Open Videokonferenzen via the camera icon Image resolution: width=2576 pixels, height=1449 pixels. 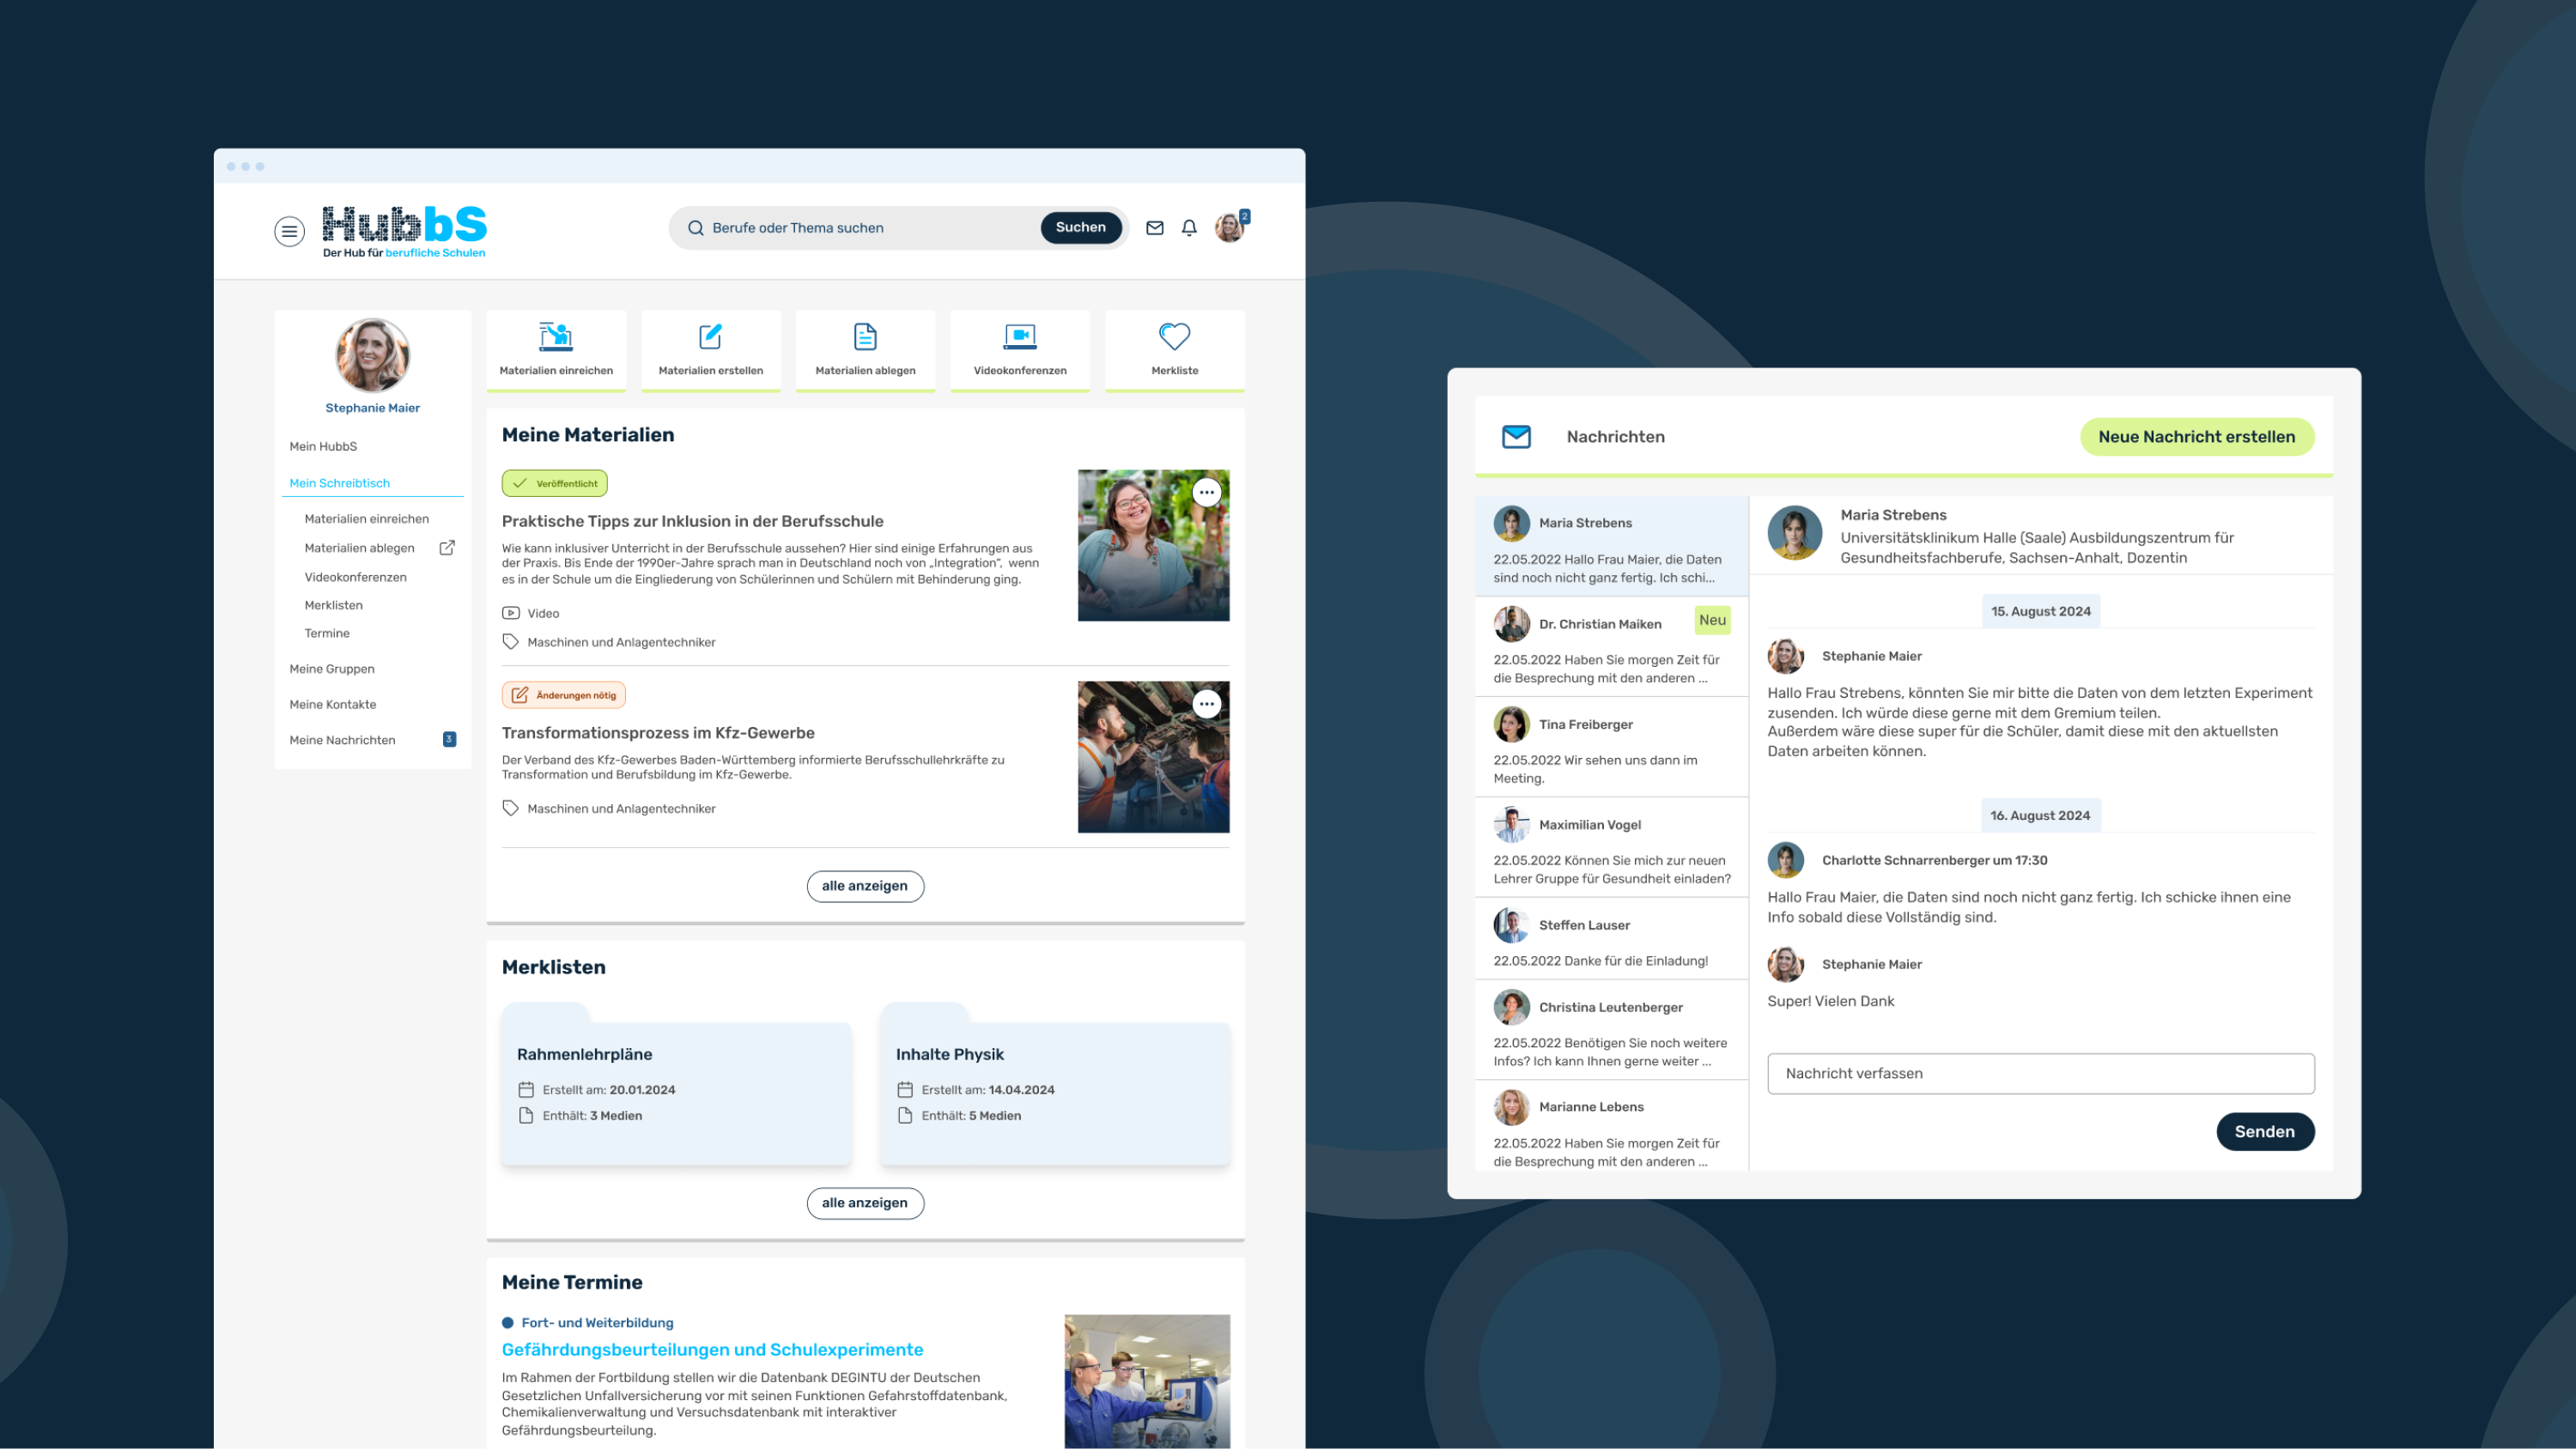(1019, 337)
